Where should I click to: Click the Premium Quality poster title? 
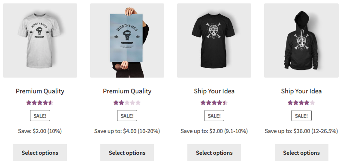[x=127, y=91]
